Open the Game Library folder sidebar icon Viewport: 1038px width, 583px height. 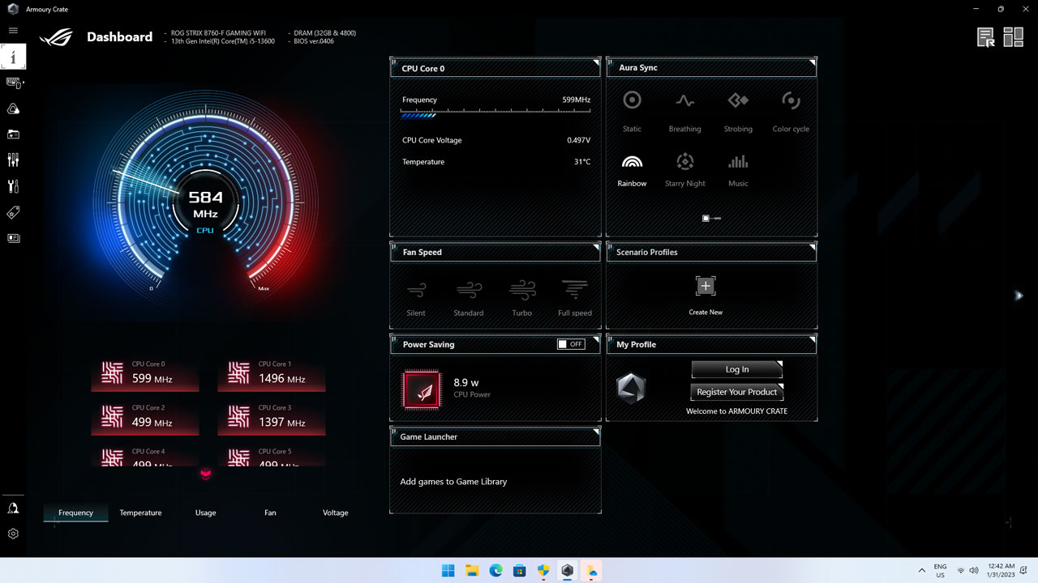coord(13,134)
